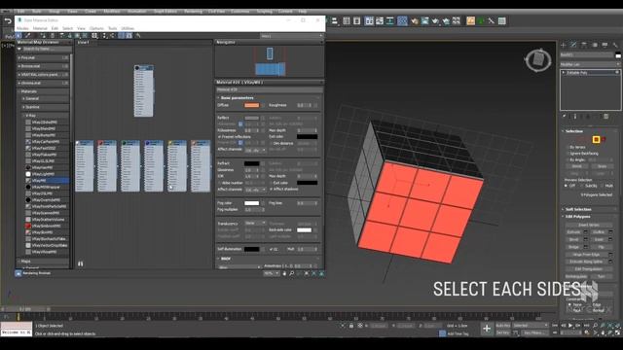Select Polygon sub-object level icon
Image resolution: width=623 pixels, height=350 pixels.
(x=596, y=139)
